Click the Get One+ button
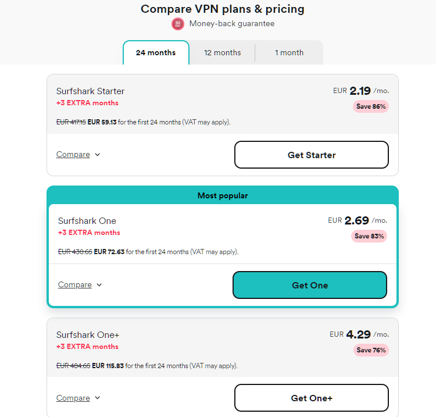 [x=312, y=398]
